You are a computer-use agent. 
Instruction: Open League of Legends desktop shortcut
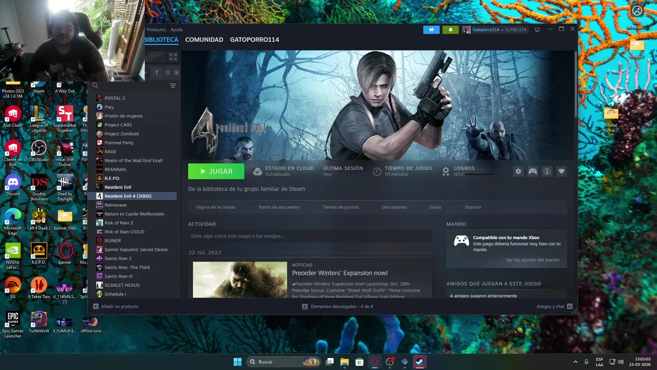(39, 119)
